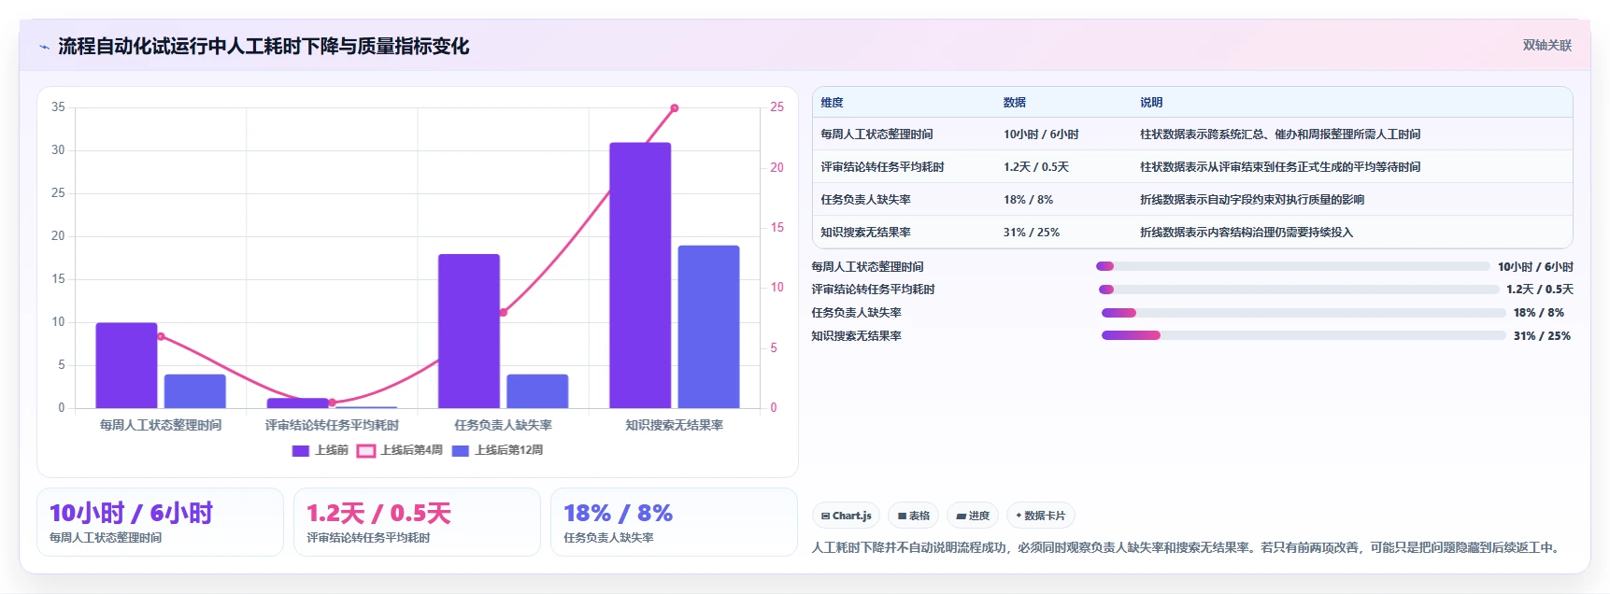
Task: Click progress value label 31% / 25%
Action: pyautogui.click(x=1542, y=336)
